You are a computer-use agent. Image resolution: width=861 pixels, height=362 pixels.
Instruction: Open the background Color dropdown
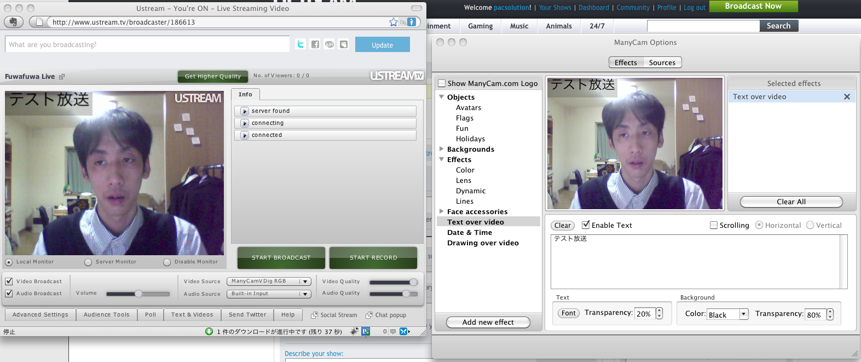click(x=727, y=314)
